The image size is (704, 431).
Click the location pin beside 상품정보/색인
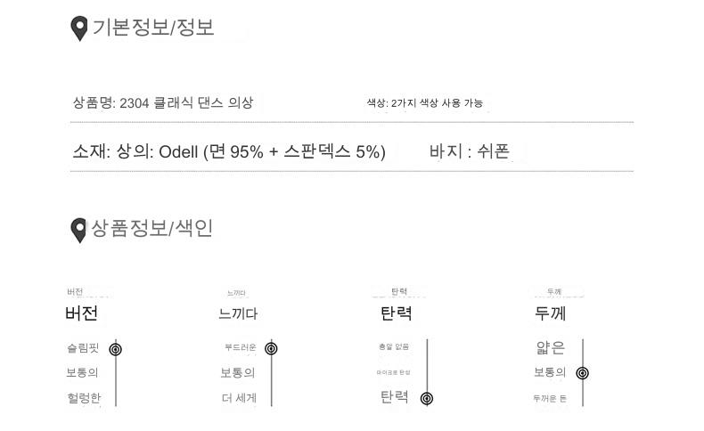[79, 230]
